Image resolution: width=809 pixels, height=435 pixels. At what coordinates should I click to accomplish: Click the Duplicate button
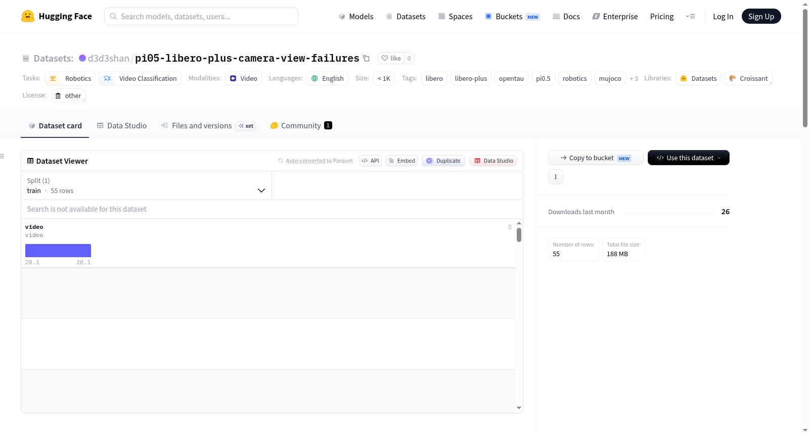pos(443,161)
